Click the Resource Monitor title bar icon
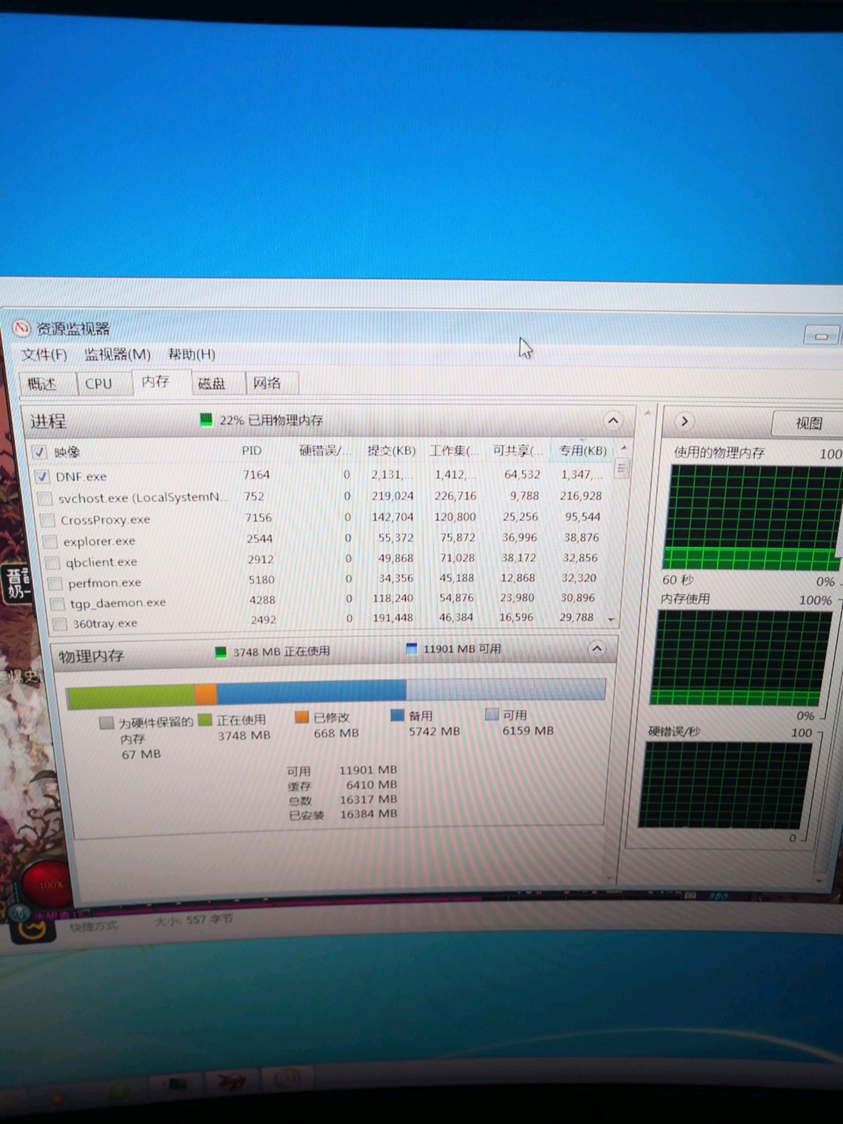This screenshot has width=843, height=1124. (x=21, y=328)
